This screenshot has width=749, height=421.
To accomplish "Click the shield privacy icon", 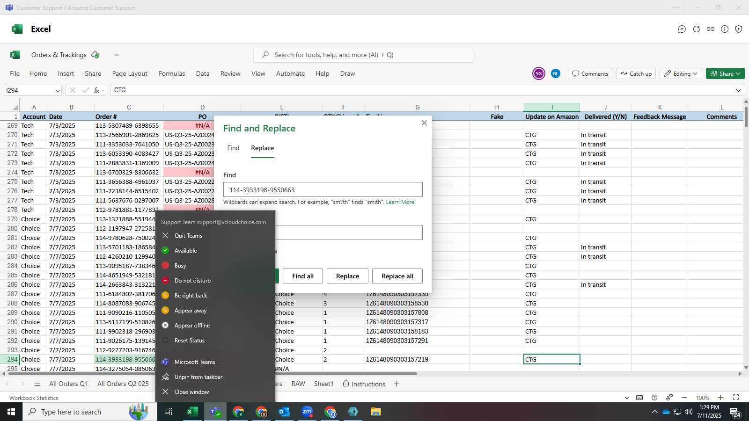I will [739, 29].
